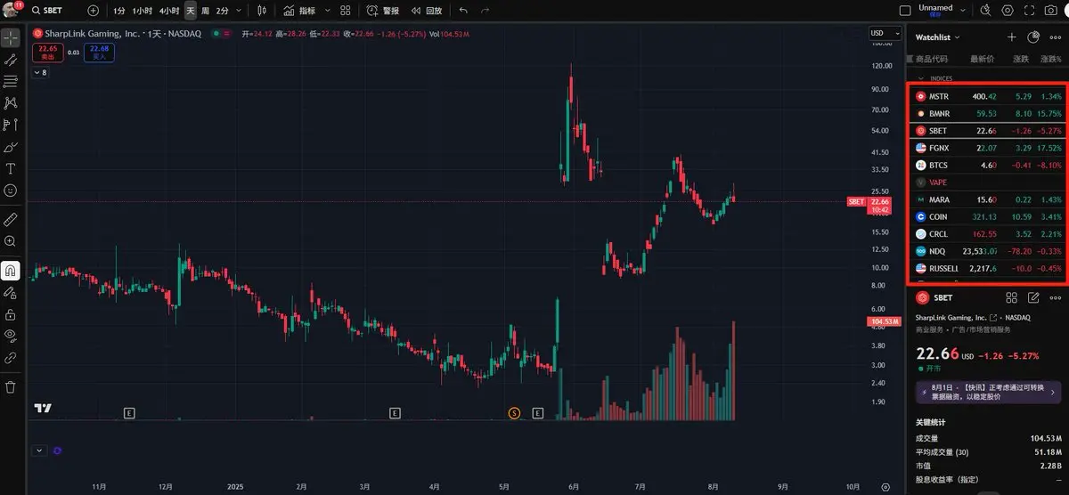Create an alert with 警报 button
This screenshot has height=495, width=1069.
[x=385, y=11]
